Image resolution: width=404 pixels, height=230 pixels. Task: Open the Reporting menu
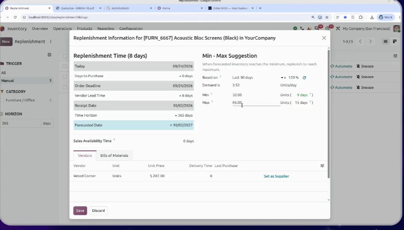pyautogui.click(x=106, y=29)
